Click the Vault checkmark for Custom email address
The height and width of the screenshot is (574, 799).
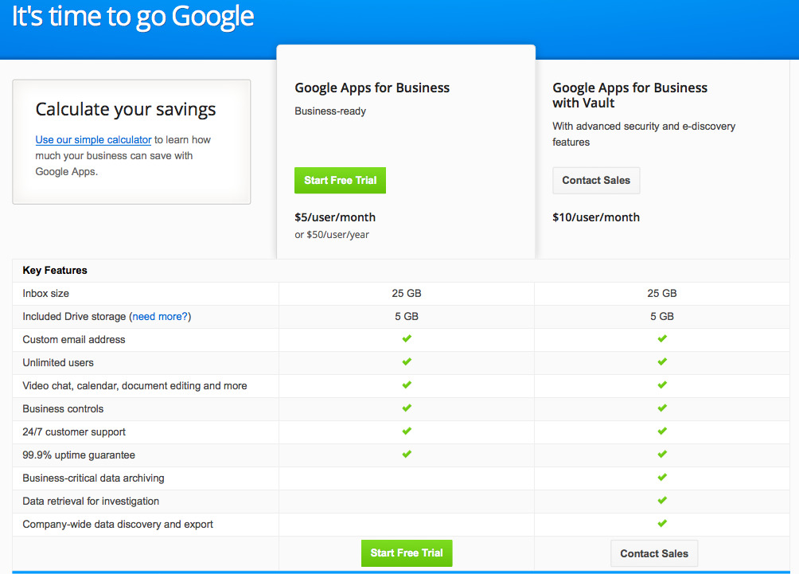662,338
